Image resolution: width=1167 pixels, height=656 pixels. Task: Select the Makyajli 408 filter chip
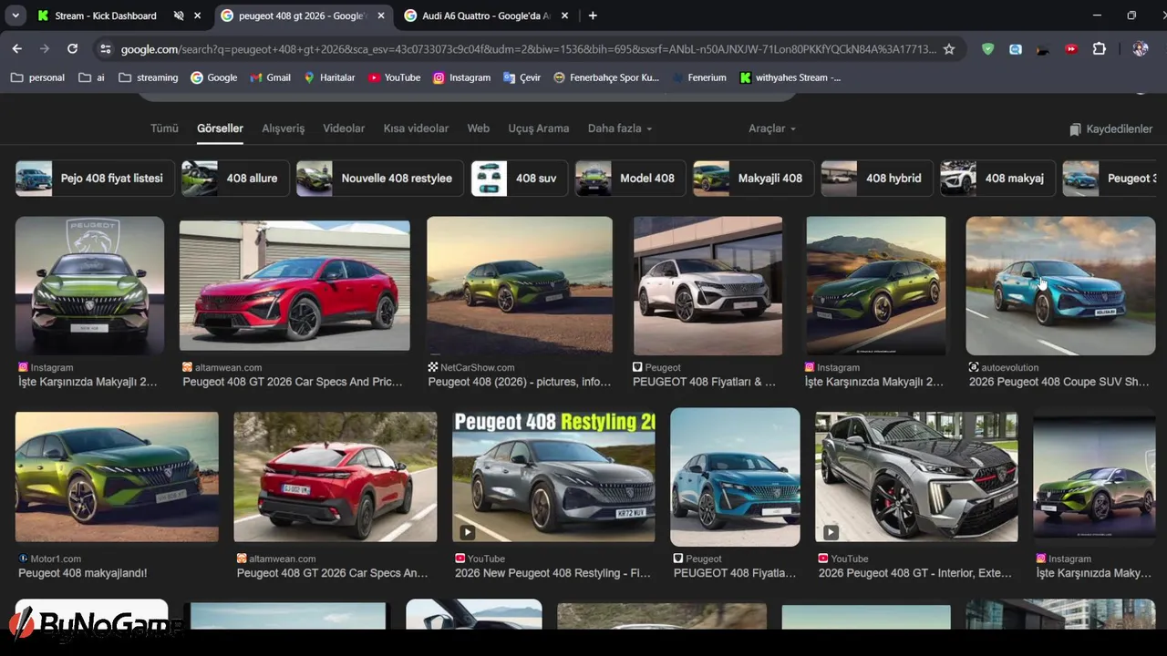(x=754, y=179)
